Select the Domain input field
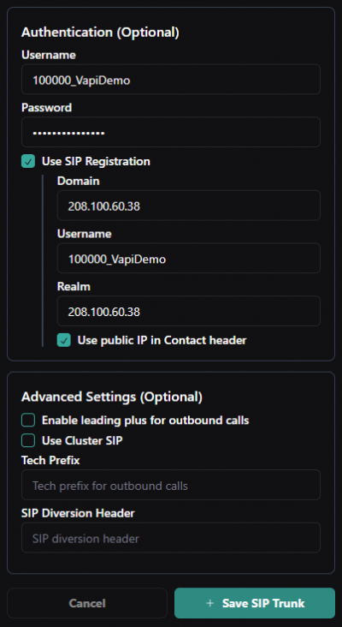The height and width of the screenshot is (627, 342). [189, 206]
